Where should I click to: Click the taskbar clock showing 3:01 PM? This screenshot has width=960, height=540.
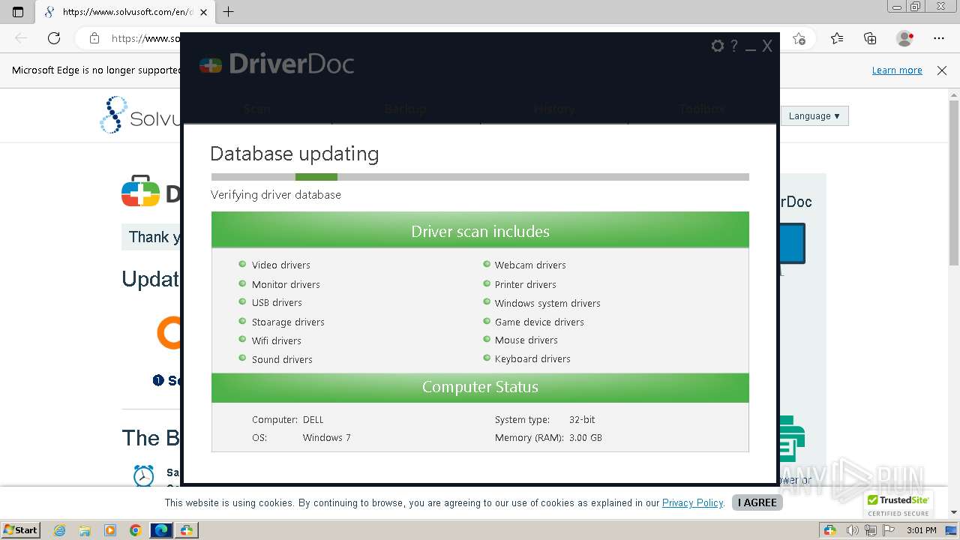click(921, 530)
